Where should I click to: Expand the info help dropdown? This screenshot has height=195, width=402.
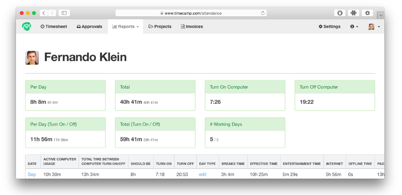(354, 27)
